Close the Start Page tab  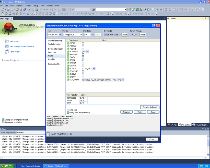[11, 19]
